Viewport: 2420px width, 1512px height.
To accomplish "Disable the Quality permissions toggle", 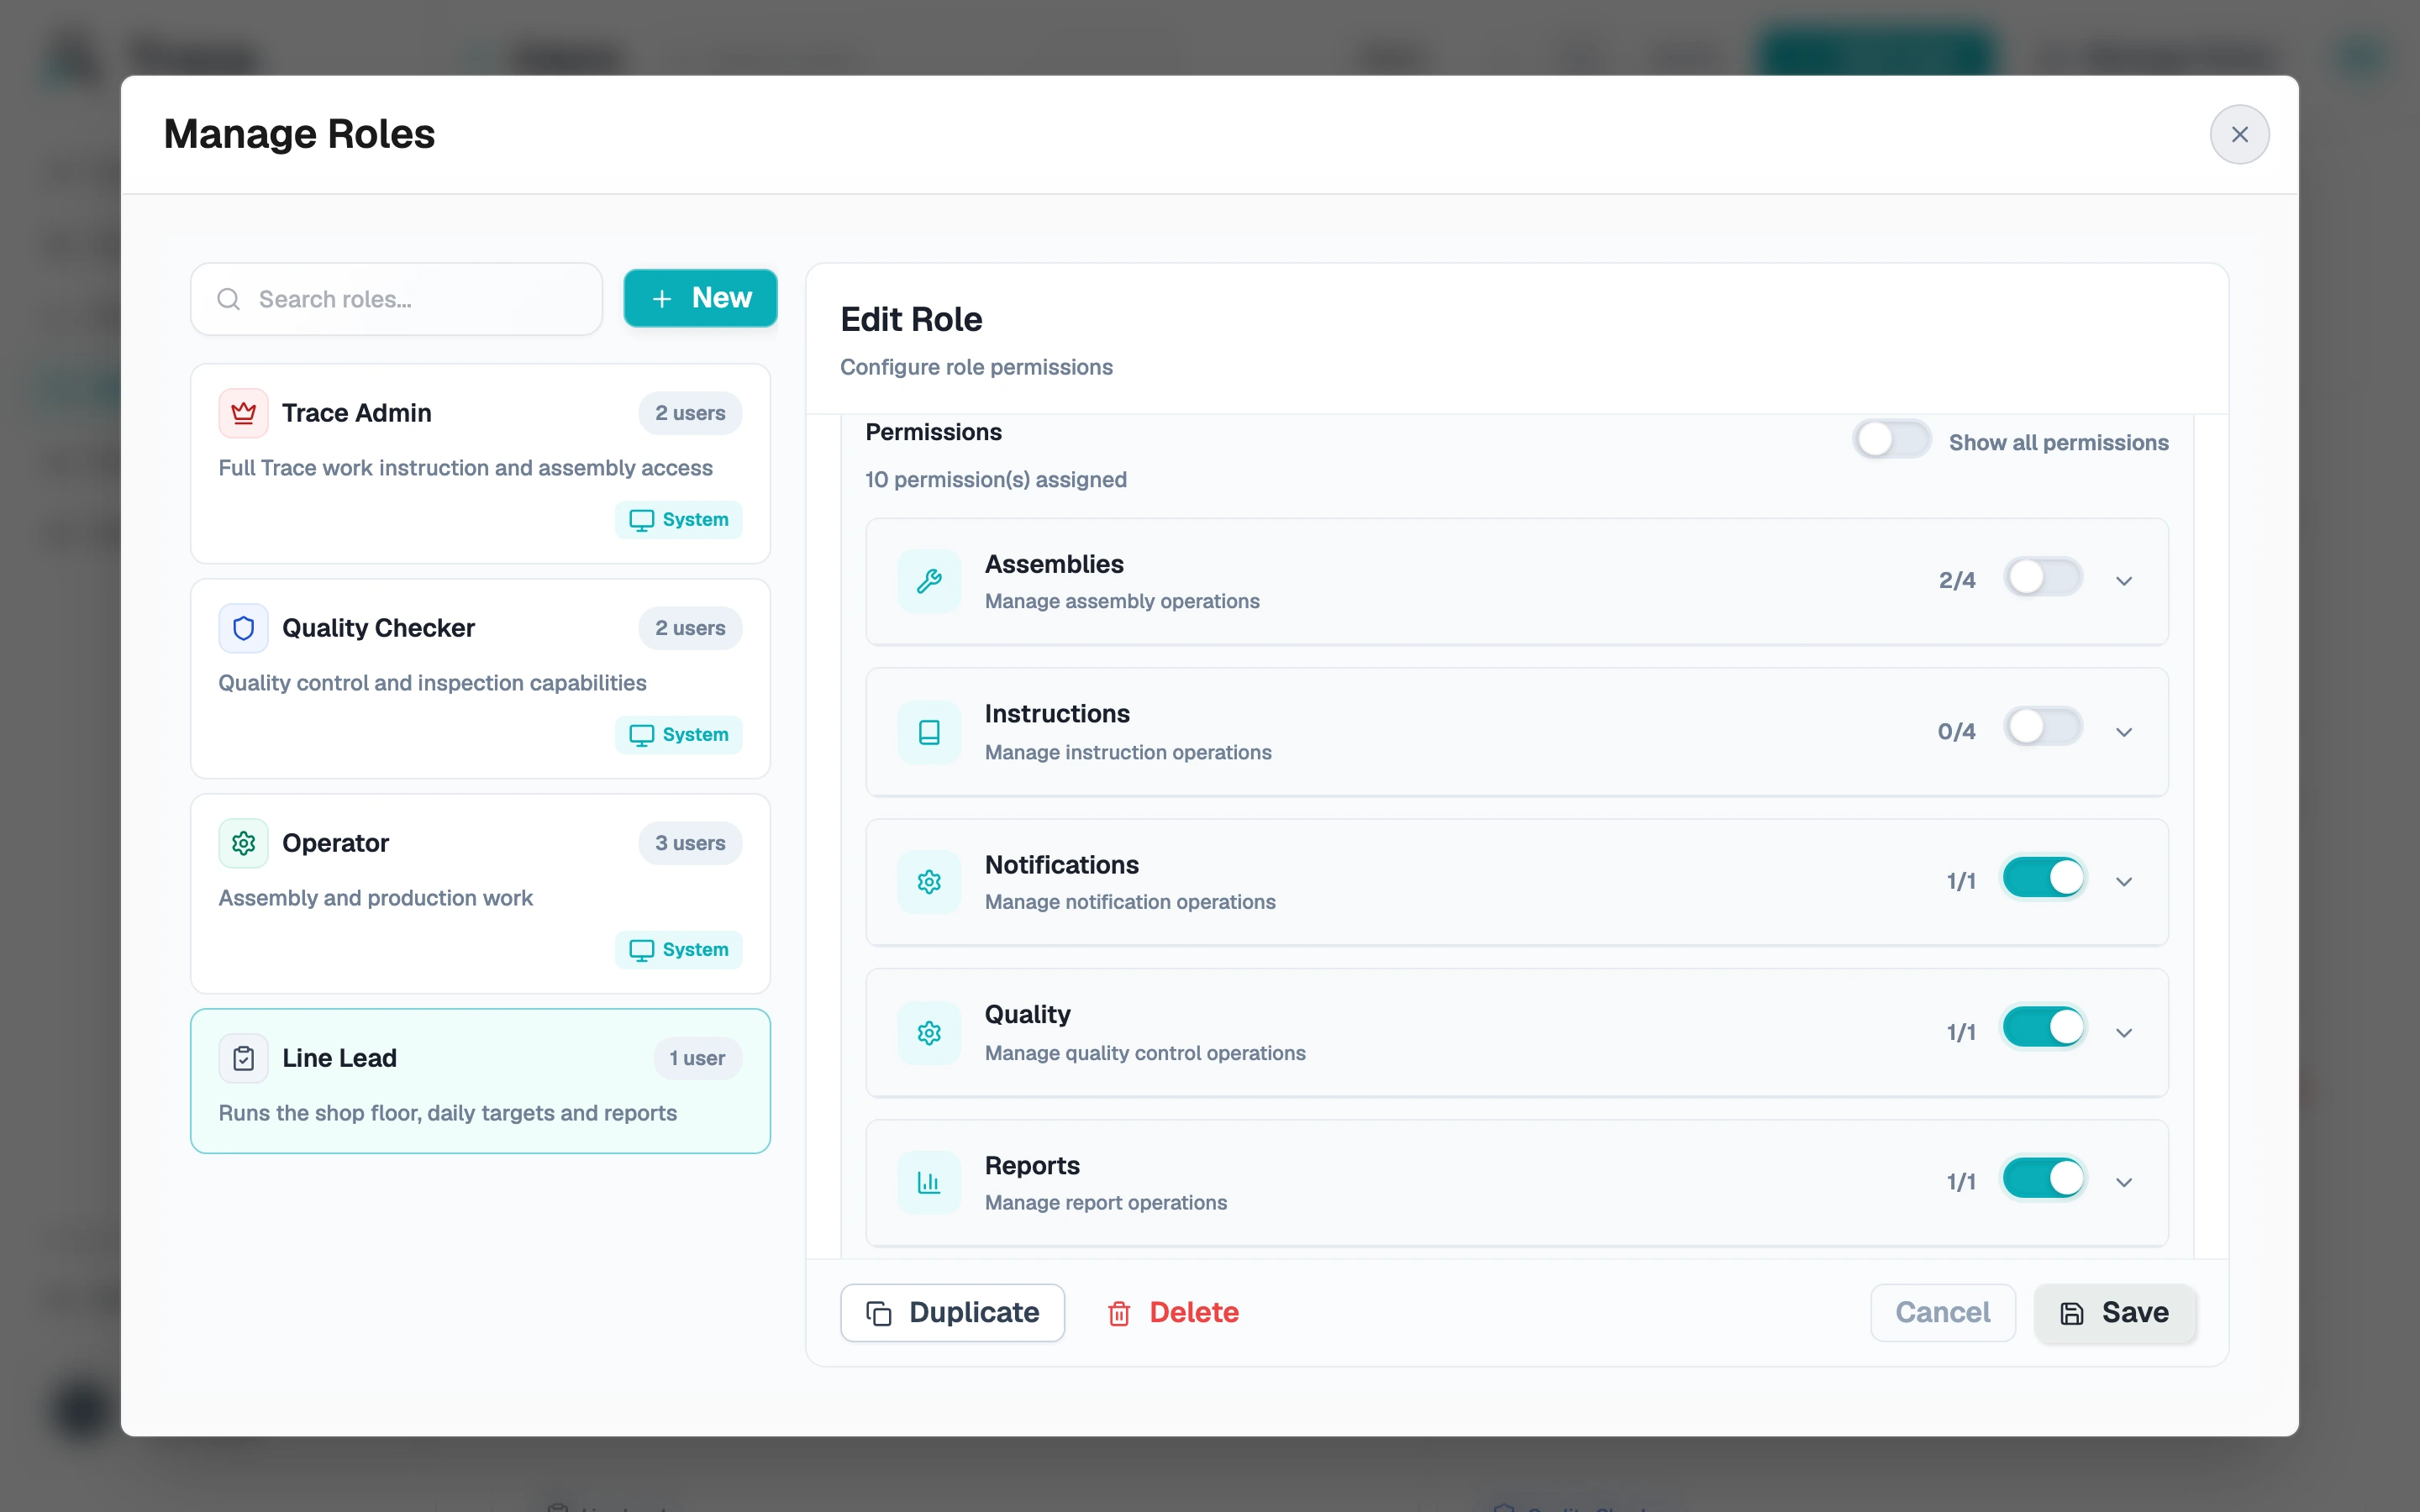I will 2042,1027.
